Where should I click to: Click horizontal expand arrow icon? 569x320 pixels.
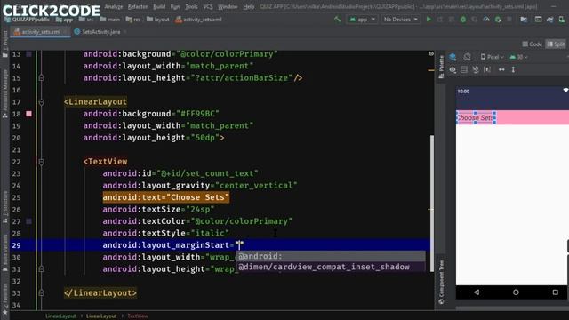(501, 69)
